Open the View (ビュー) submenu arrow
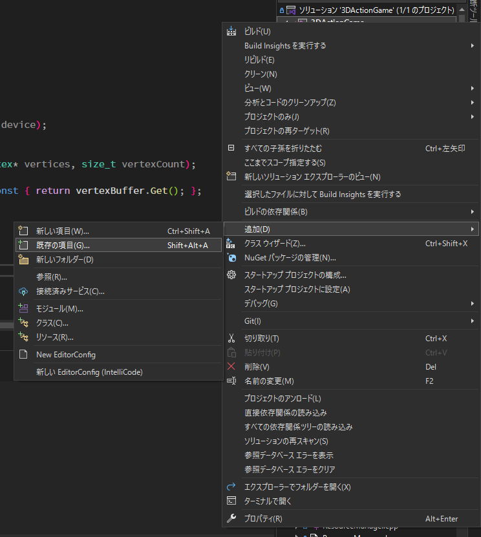Image resolution: width=481 pixels, height=537 pixels. click(473, 89)
